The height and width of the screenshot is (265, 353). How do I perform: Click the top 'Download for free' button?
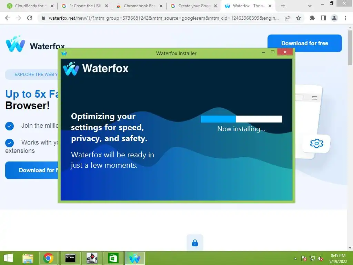coord(305,43)
